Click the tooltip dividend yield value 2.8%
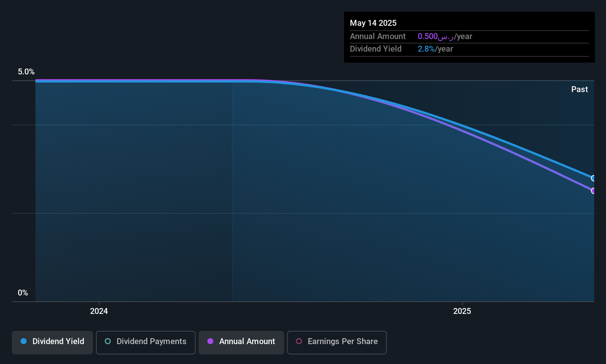This screenshot has width=606, height=364. (426, 49)
